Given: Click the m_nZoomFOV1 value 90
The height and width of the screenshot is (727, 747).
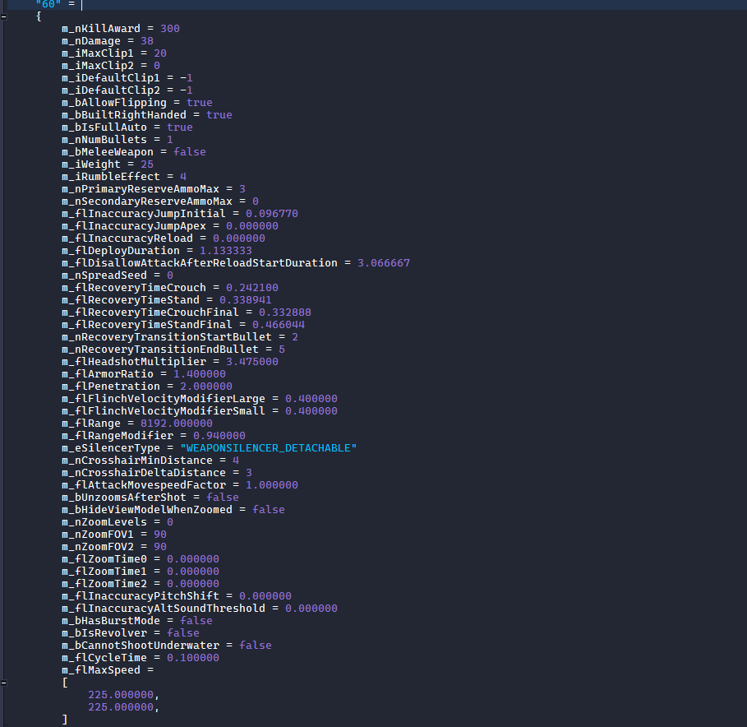Looking at the screenshot, I should [159, 535].
